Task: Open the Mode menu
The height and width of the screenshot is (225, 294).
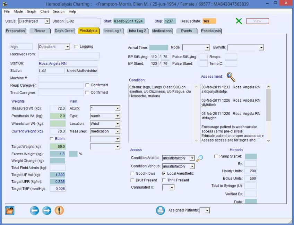Action: [x=18, y=11]
